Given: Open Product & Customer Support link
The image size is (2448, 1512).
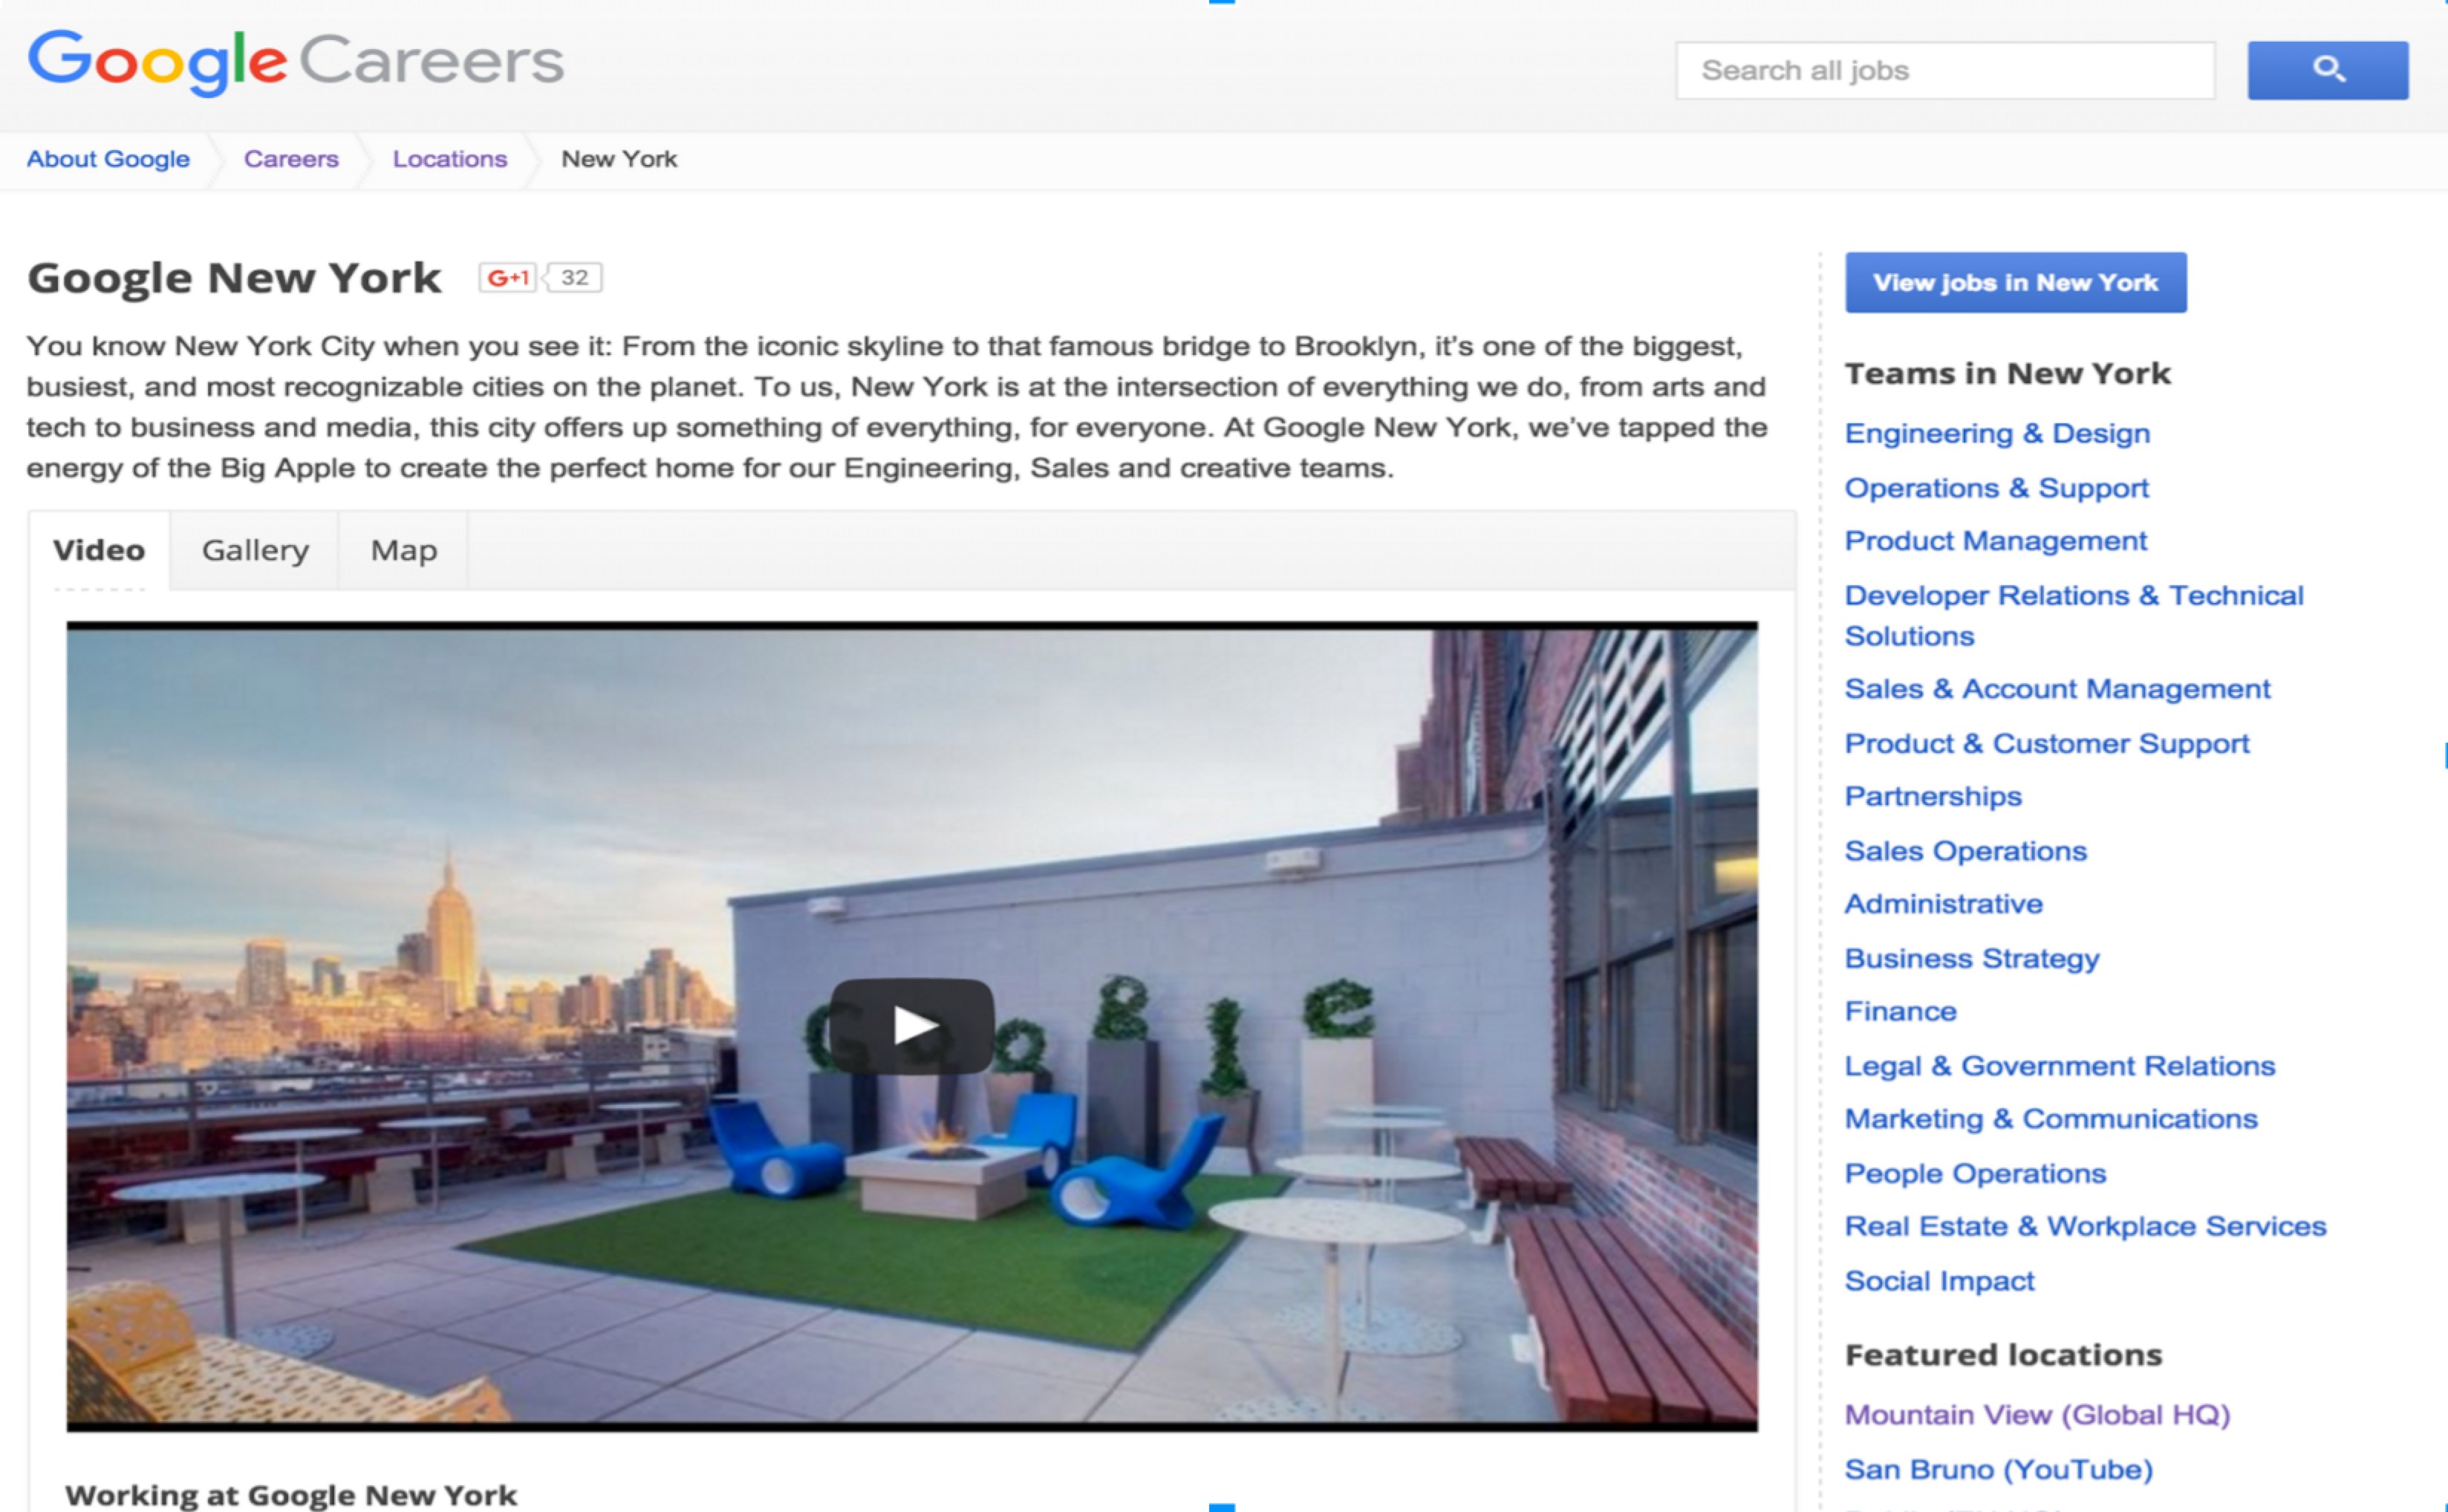Looking at the screenshot, I should coord(2047,744).
